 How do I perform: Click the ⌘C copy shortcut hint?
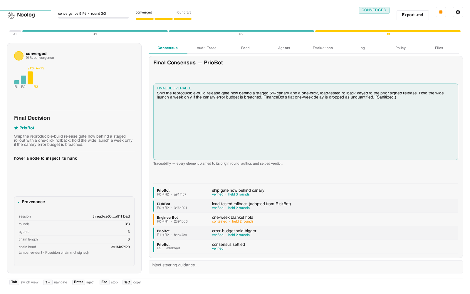132,282
